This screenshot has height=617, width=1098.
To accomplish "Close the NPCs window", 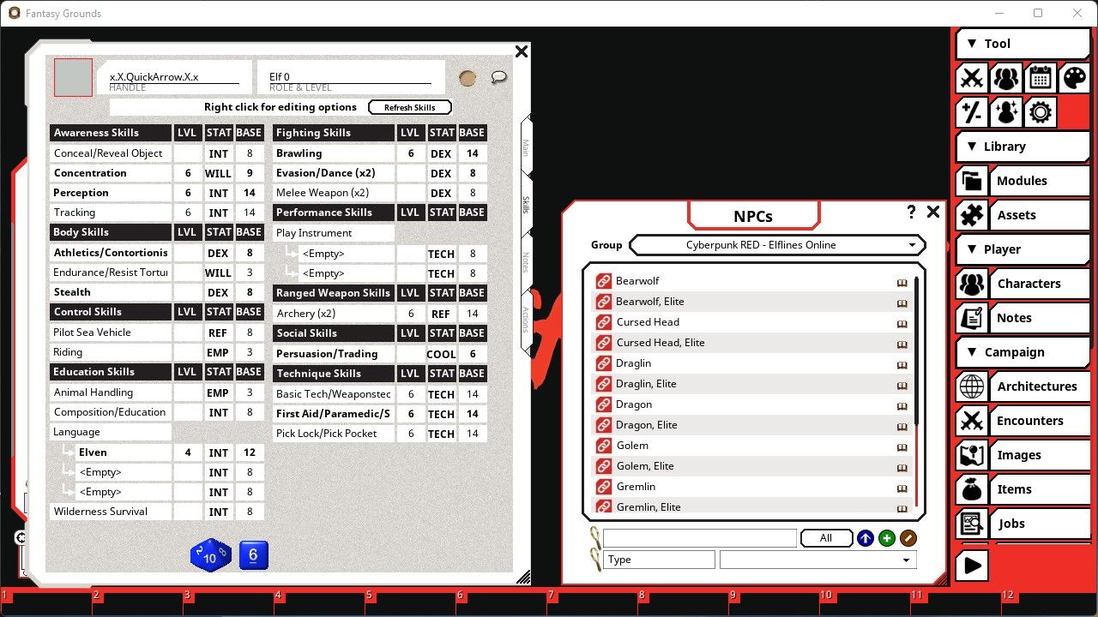I will coord(933,212).
